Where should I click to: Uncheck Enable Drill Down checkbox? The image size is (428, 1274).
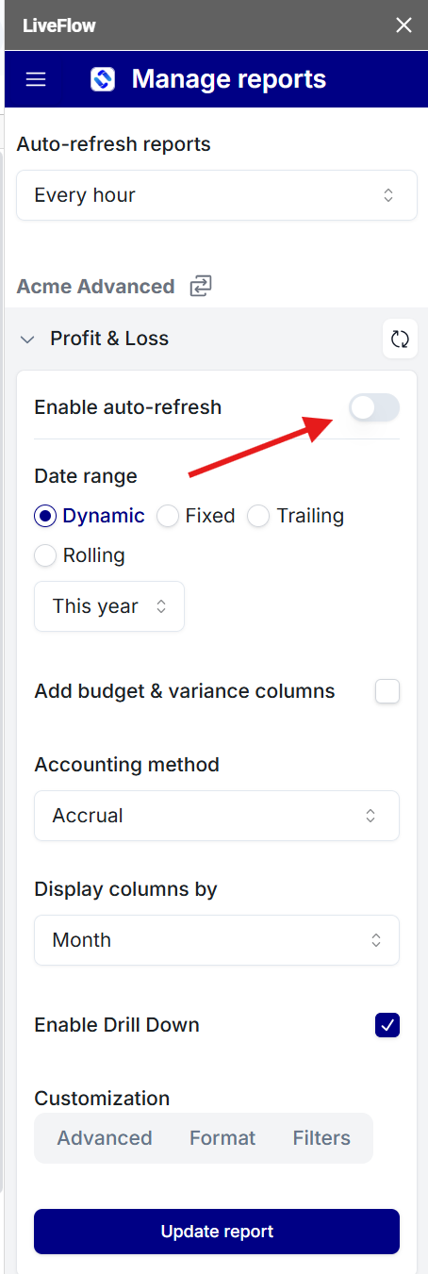tap(387, 1025)
